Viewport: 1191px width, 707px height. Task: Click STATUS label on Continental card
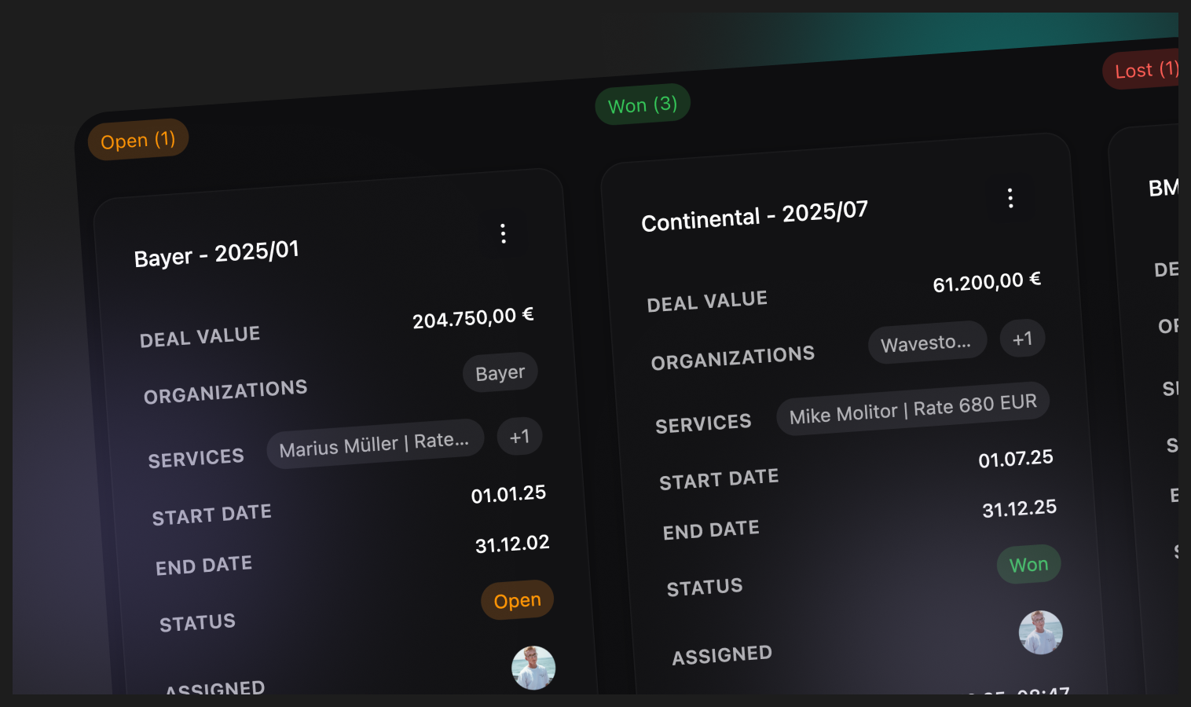click(705, 588)
